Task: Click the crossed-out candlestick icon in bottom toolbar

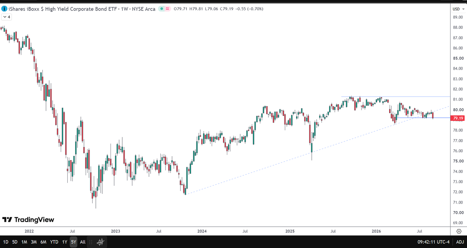Action: click(x=100, y=242)
